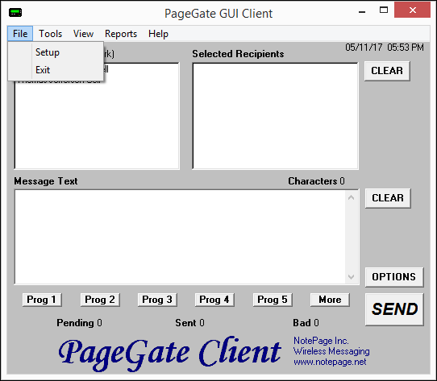Maximize the PageGate GUI Client window
The height and width of the screenshot is (381, 437).
[x=384, y=10]
